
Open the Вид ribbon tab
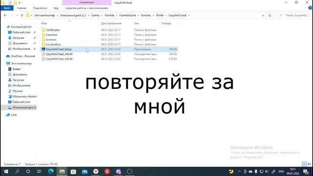(56, 8)
